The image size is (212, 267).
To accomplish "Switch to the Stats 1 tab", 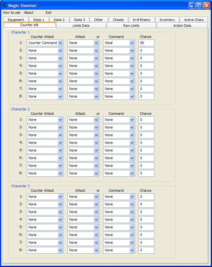I will [39, 19].
